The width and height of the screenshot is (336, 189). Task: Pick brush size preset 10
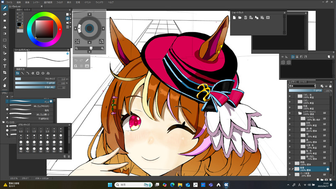click(x=54, y=136)
